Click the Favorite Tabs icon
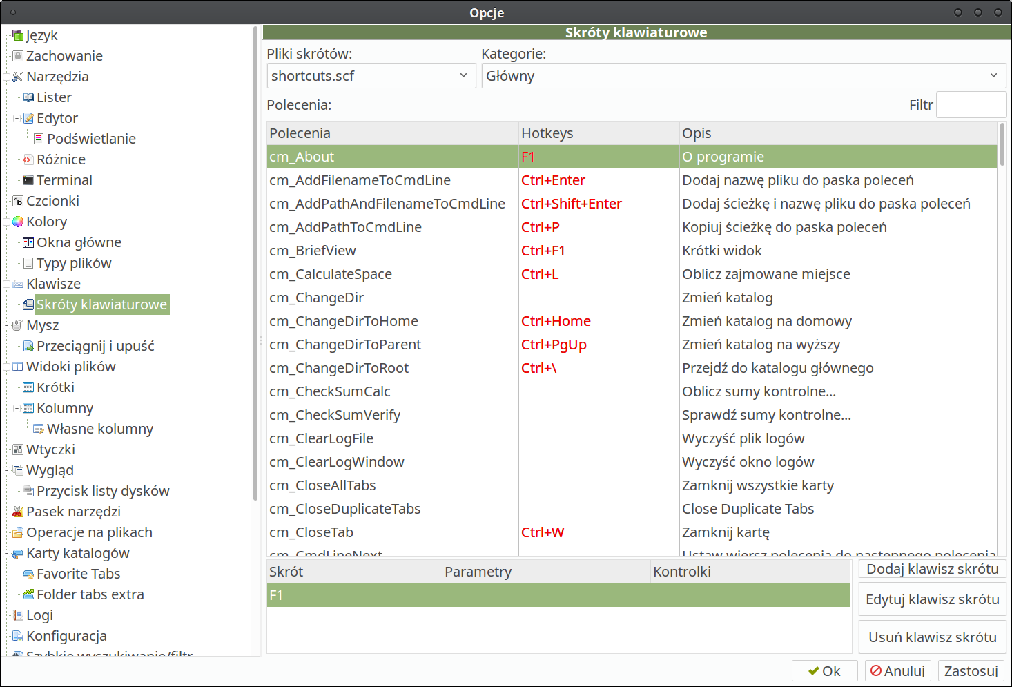This screenshot has height=687, width=1012. coord(28,574)
